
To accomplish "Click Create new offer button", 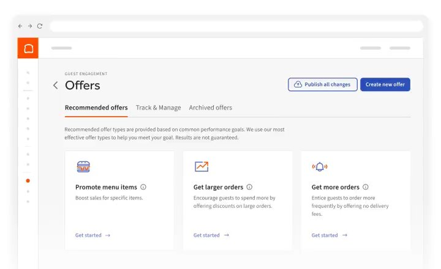I will click(385, 84).
